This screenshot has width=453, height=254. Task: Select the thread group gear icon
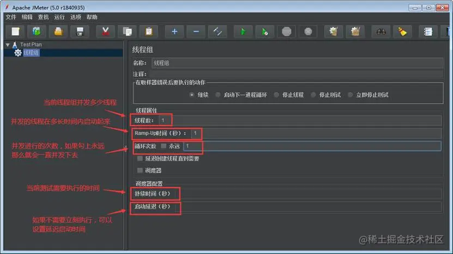click(x=18, y=53)
